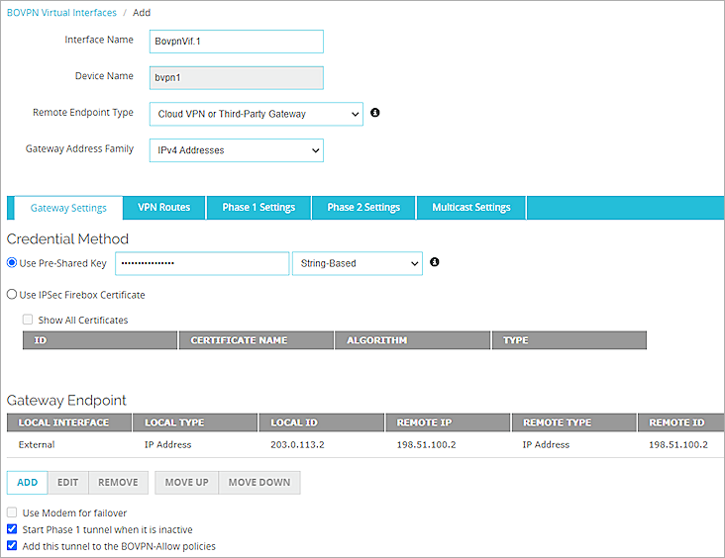725x558 pixels.
Task: Open Remote Endpoint Type dropdown
Action: click(256, 114)
